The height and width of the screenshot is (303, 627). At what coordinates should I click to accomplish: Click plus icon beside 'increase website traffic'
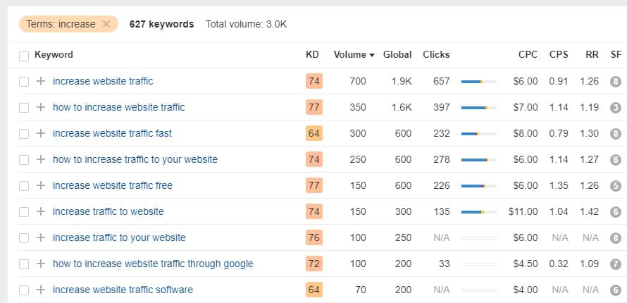[41, 81]
